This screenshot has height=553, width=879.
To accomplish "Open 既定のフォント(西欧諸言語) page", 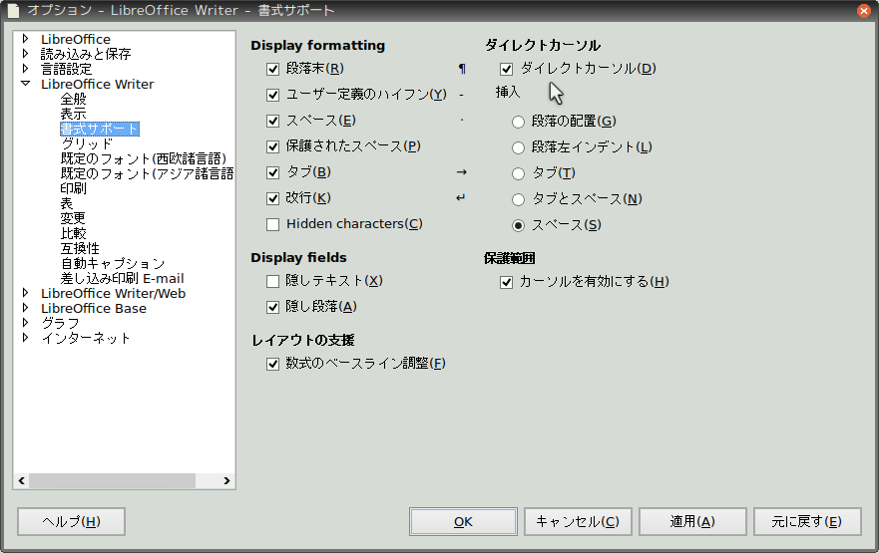I will 144,159.
